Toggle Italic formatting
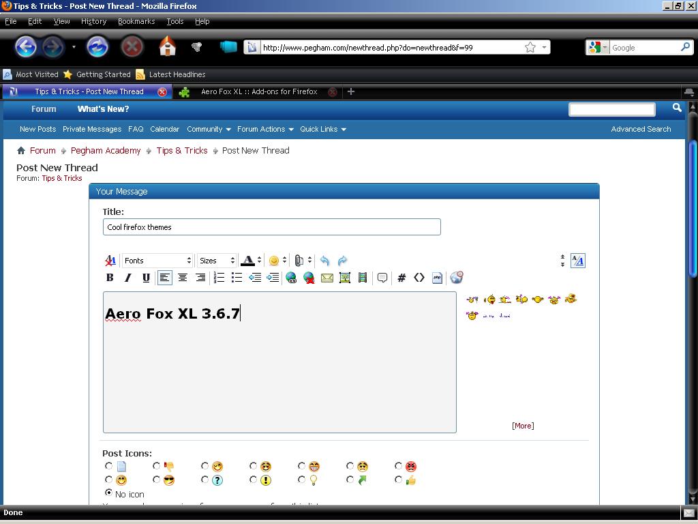 click(127, 278)
